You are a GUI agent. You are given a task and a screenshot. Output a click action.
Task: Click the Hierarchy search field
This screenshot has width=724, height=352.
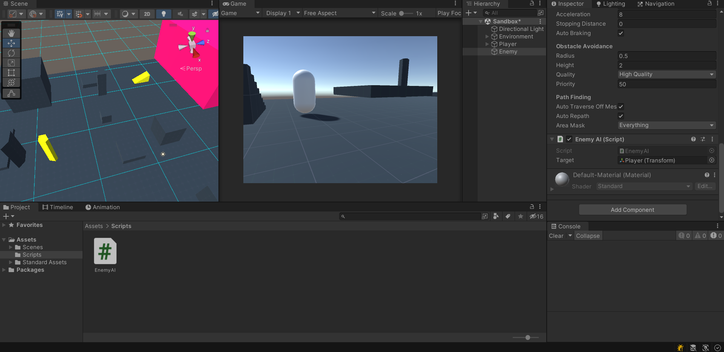(x=509, y=13)
